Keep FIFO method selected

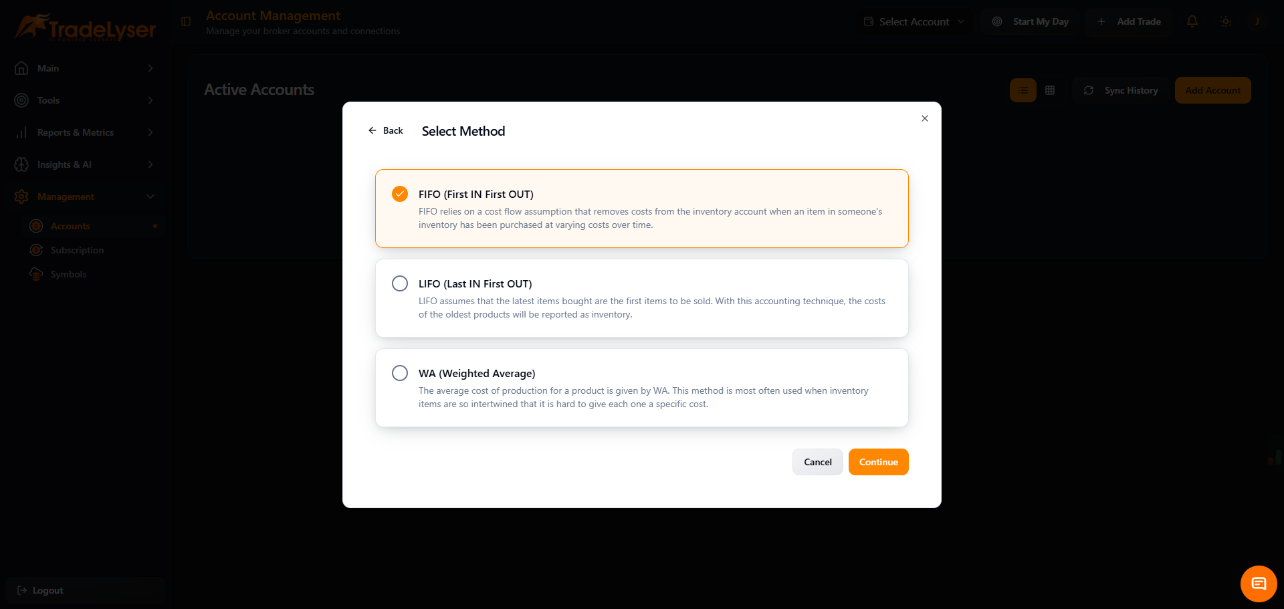point(400,194)
